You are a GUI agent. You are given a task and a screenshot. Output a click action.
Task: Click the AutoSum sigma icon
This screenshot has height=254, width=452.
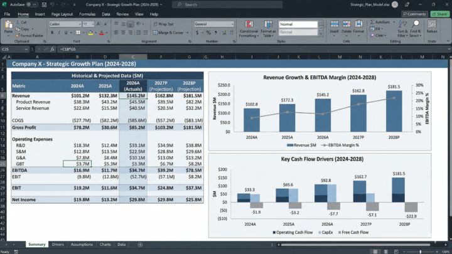(373, 21)
